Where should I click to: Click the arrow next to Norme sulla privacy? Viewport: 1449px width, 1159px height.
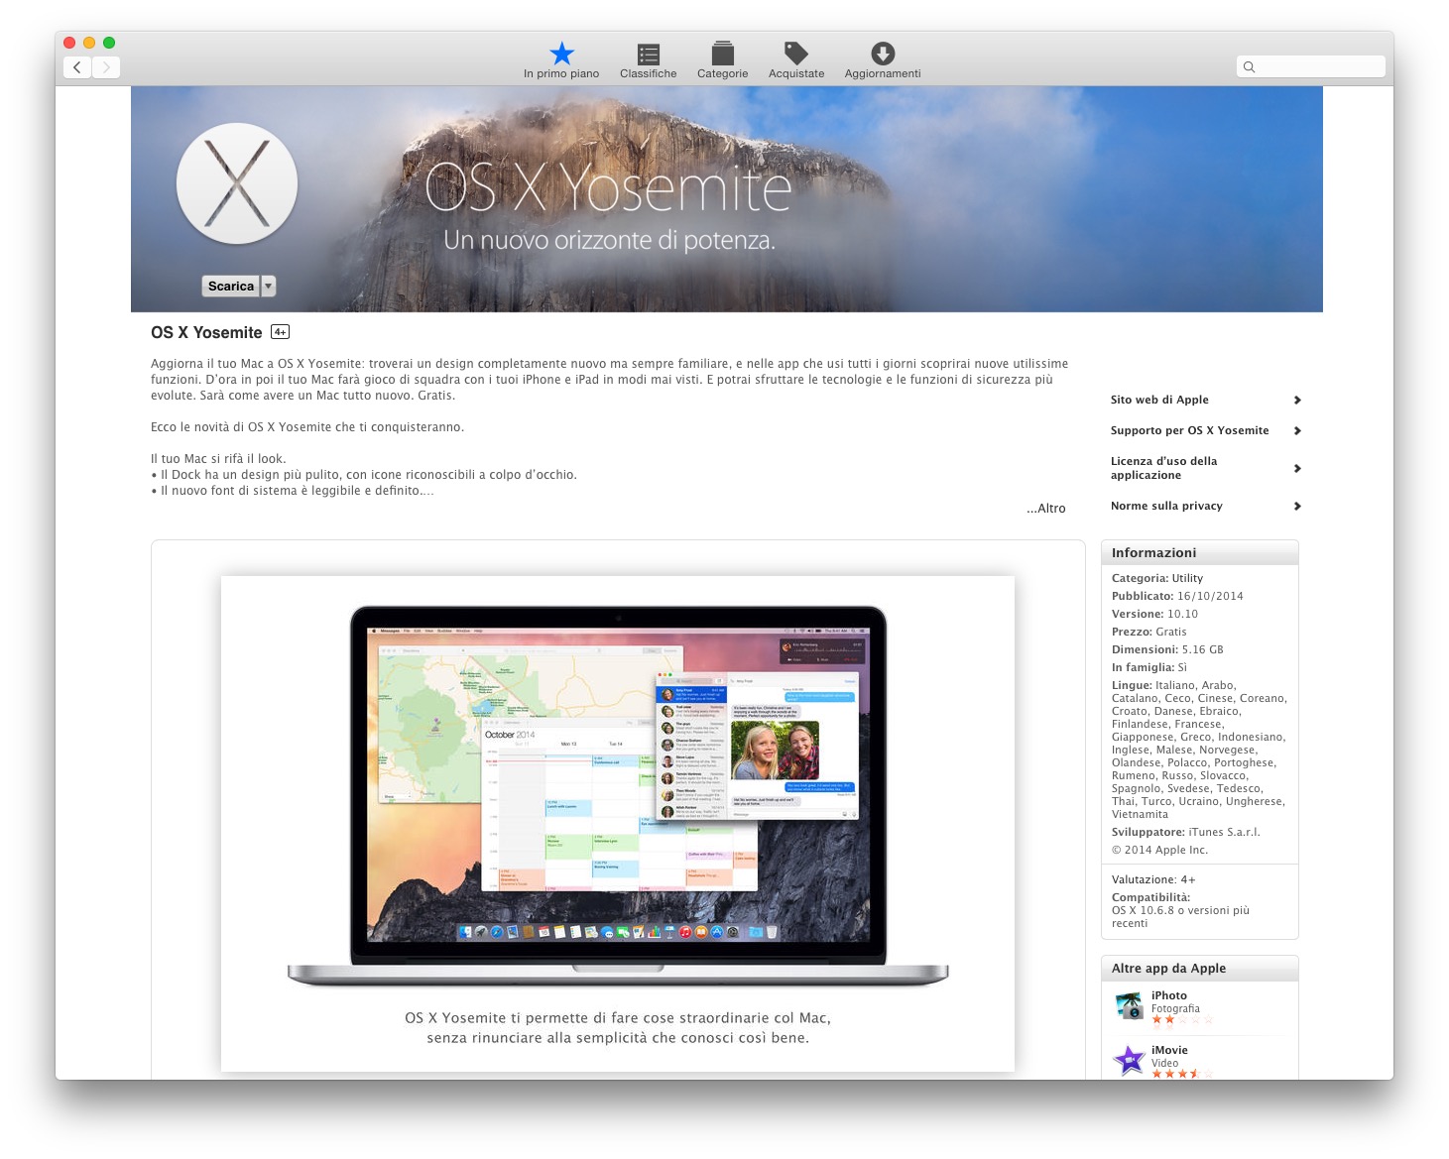pyautogui.click(x=1297, y=506)
